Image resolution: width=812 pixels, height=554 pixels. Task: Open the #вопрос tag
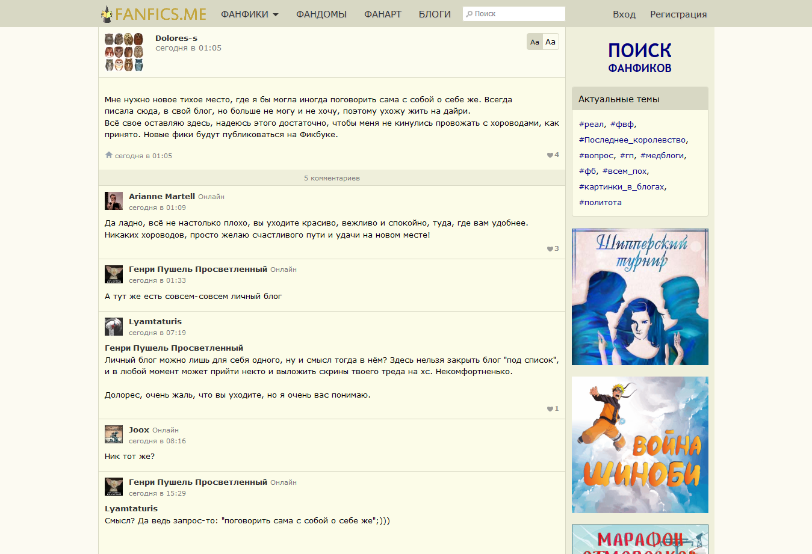point(596,155)
